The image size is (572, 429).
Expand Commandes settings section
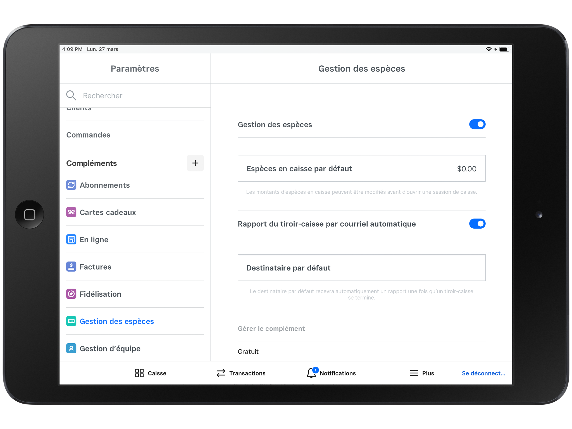pos(89,135)
